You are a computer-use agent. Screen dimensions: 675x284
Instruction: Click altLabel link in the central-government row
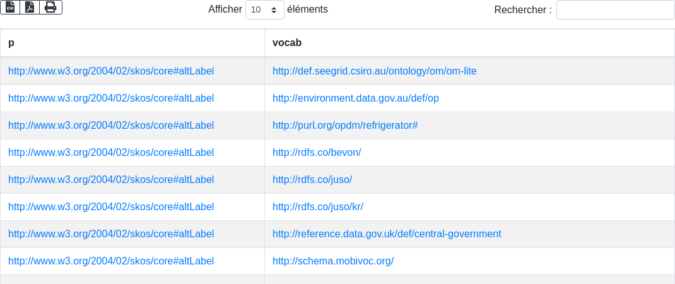[x=111, y=234]
